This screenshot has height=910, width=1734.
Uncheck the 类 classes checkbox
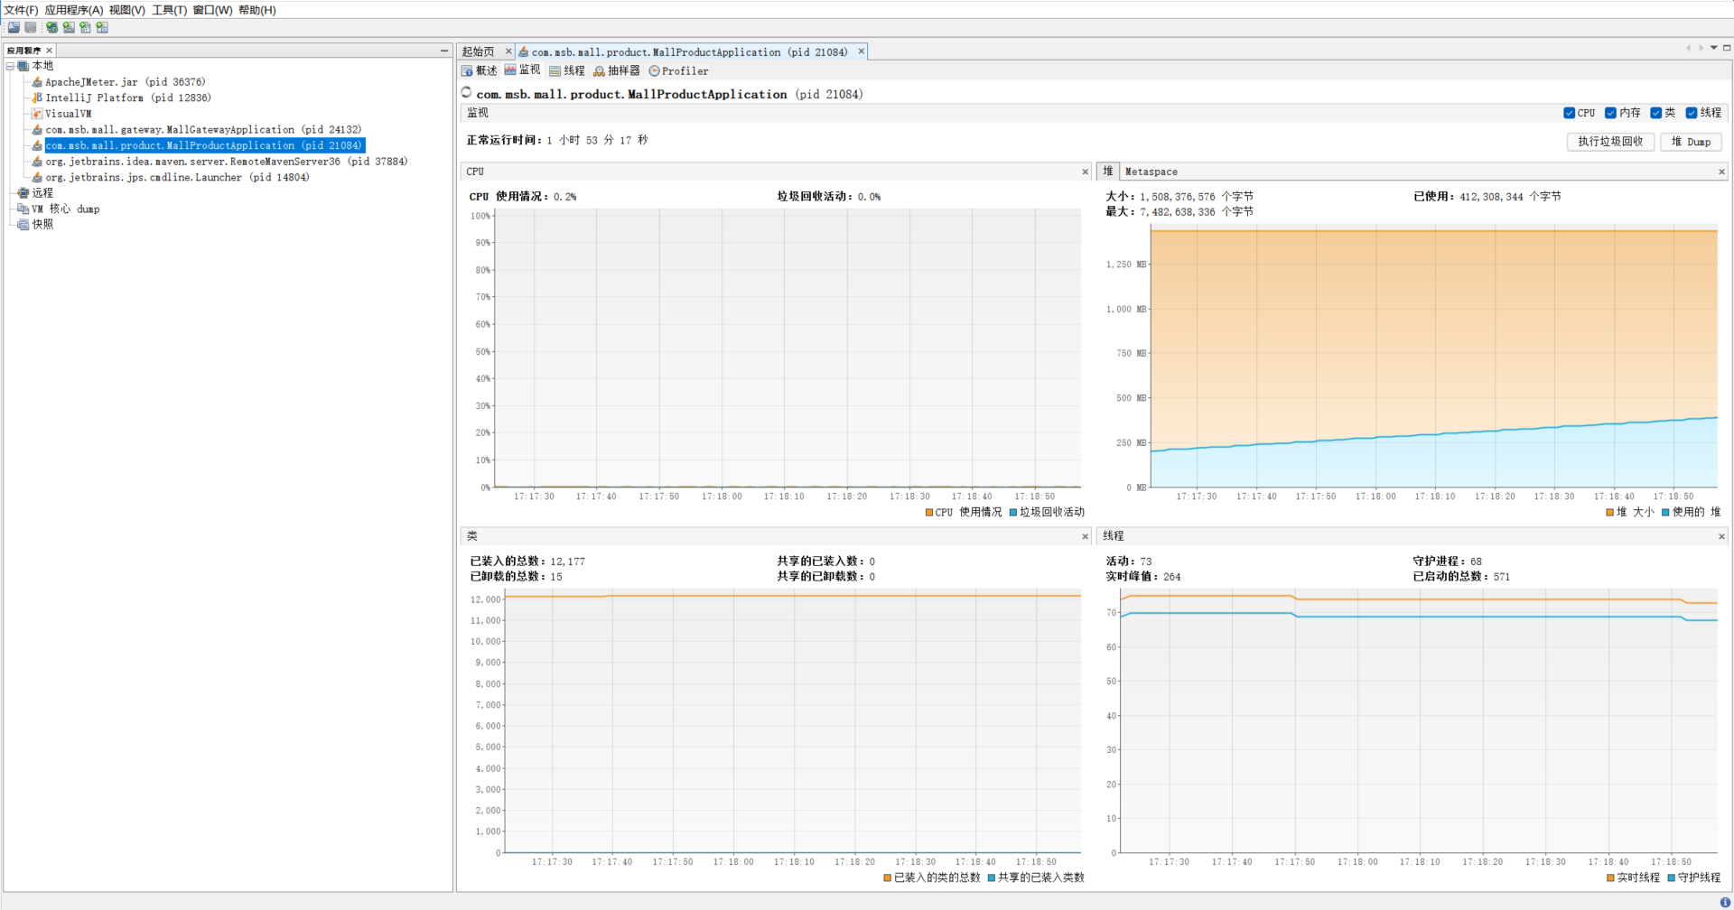click(x=1655, y=113)
